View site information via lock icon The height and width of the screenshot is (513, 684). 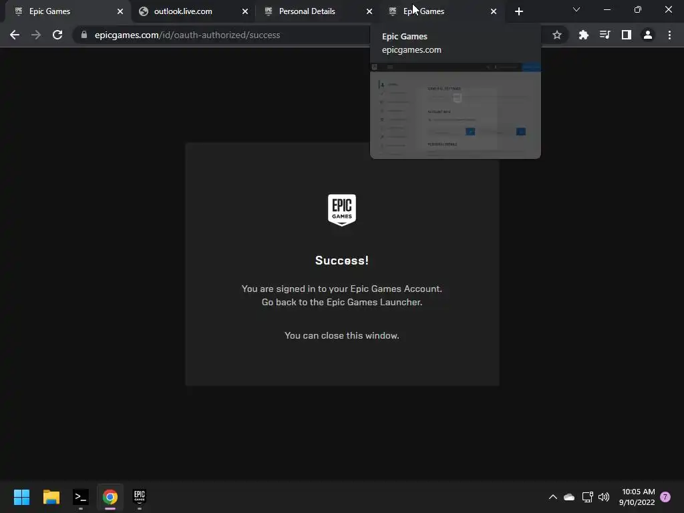(84, 35)
